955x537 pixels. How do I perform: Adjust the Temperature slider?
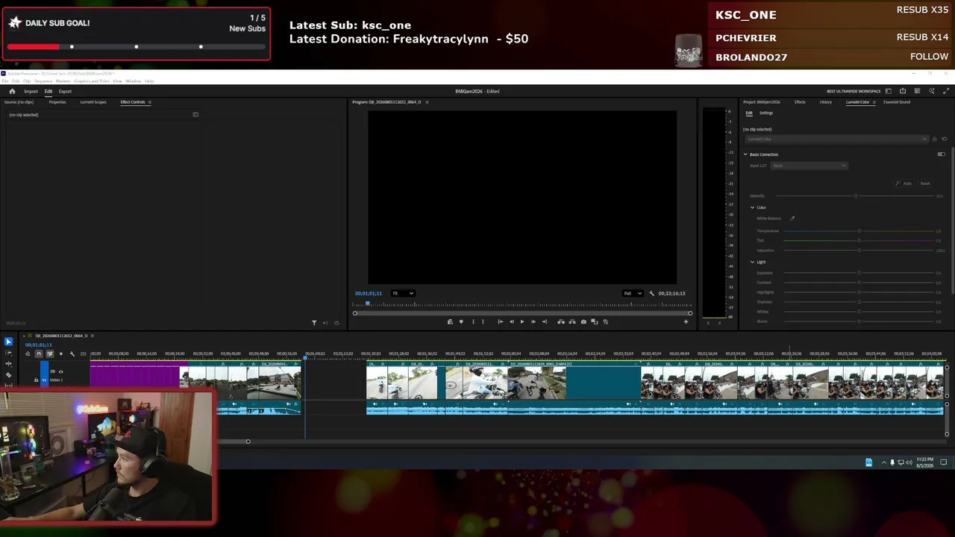point(859,231)
